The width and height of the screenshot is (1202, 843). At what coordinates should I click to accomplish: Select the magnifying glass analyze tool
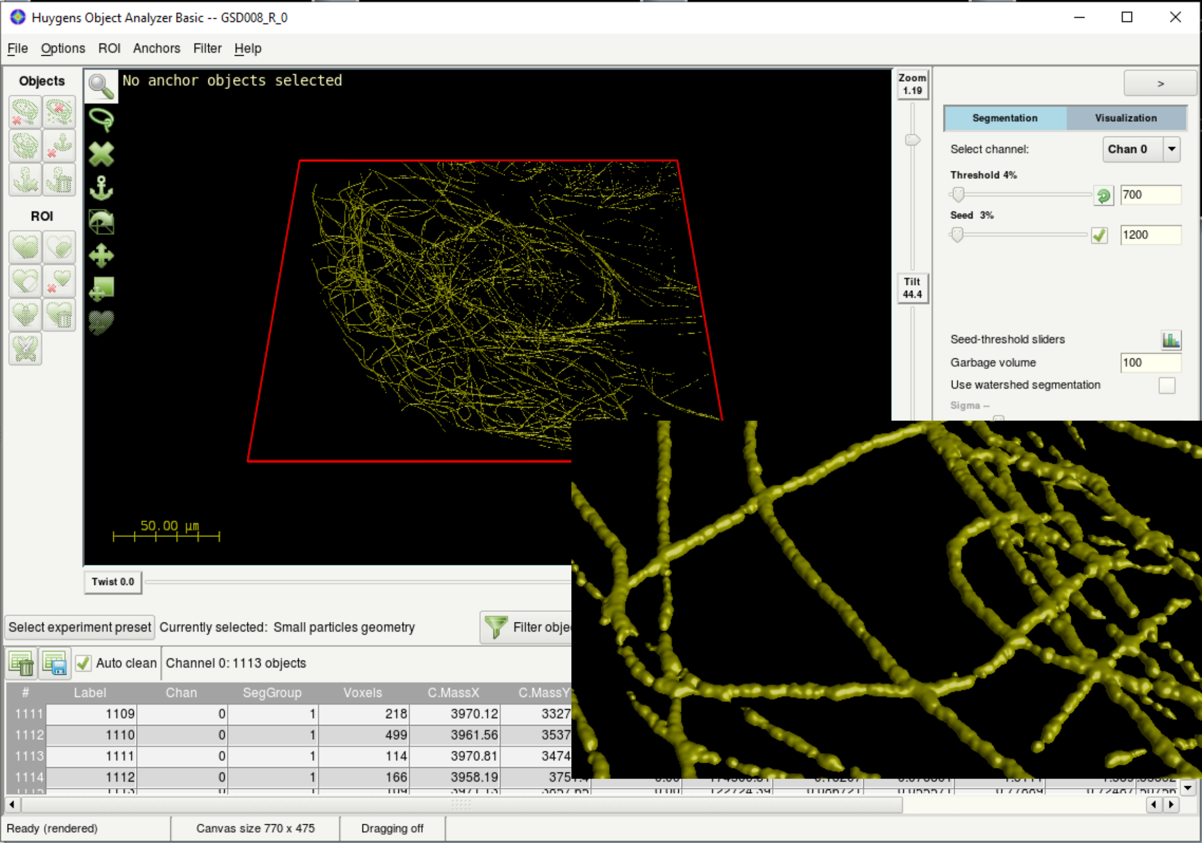(101, 86)
